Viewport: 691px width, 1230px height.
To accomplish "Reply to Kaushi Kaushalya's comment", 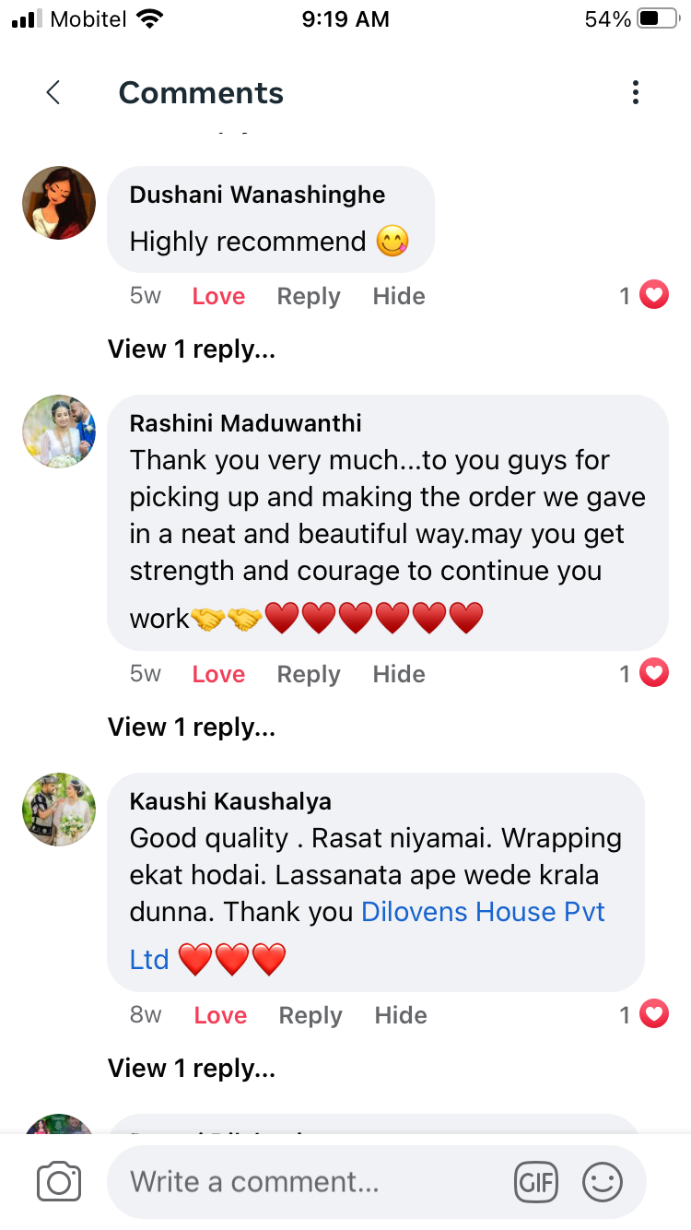I will coord(310,1016).
